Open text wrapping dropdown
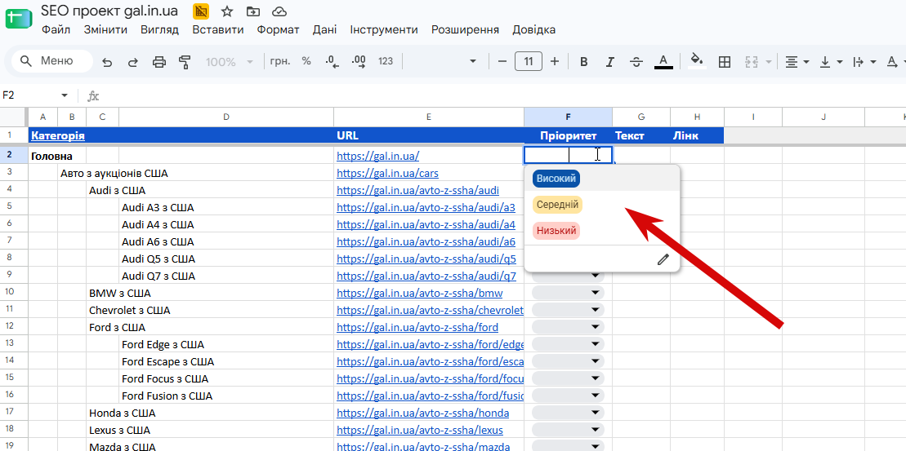Viewport: 906px width, 451px height. click(x=865, y=62)
